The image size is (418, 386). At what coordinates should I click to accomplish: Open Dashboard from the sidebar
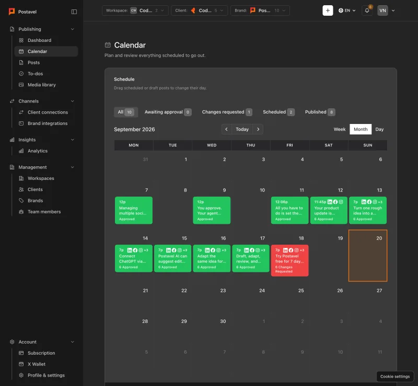46,40
